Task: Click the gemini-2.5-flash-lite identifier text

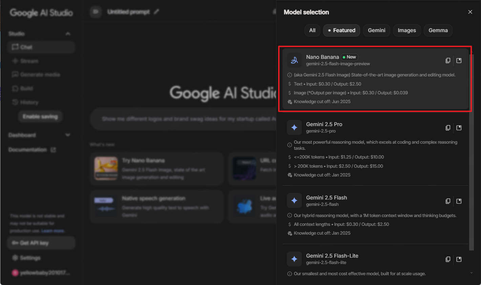Action: pyautogui.click(x=326, y=263)
